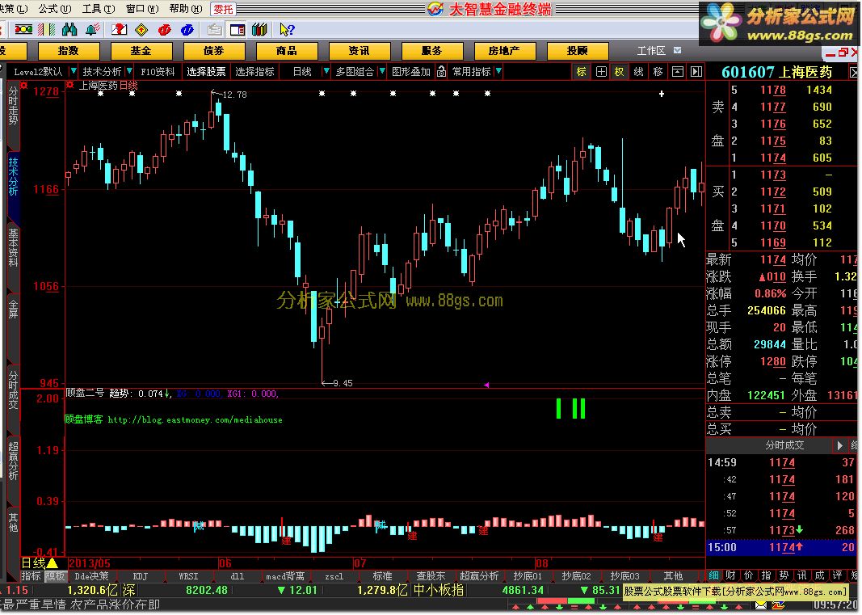Toggle the 线 line drawing button
This screenshot has height=615, width=862.
[x=638, y=71]
